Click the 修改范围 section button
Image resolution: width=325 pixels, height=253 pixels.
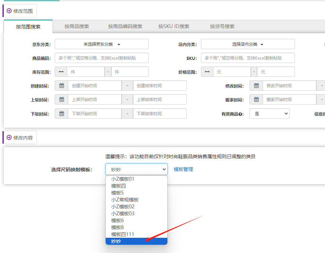[20, 11]
